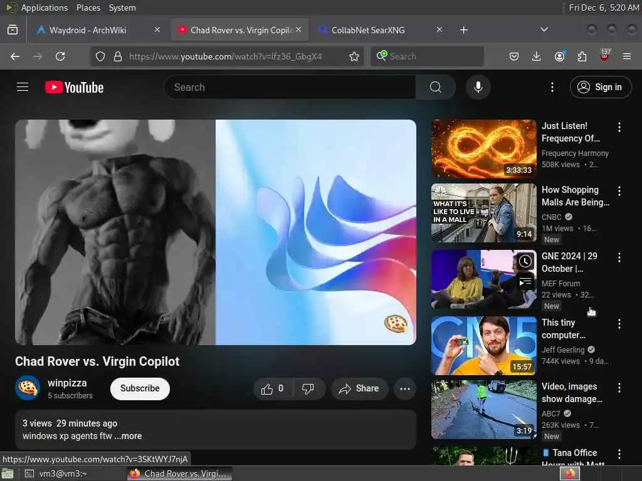The image size is (642, 481).
Task: Open the red extension icon with 137 badge
Action: (604, 56)
